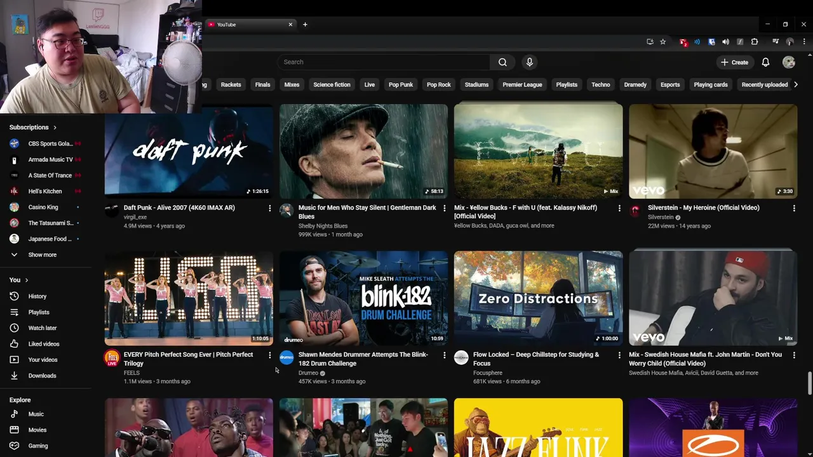Image resolution: width=813 pixels, height=457 pixels.
Task: Open Downloads in the sidebar
Action: 42,376
